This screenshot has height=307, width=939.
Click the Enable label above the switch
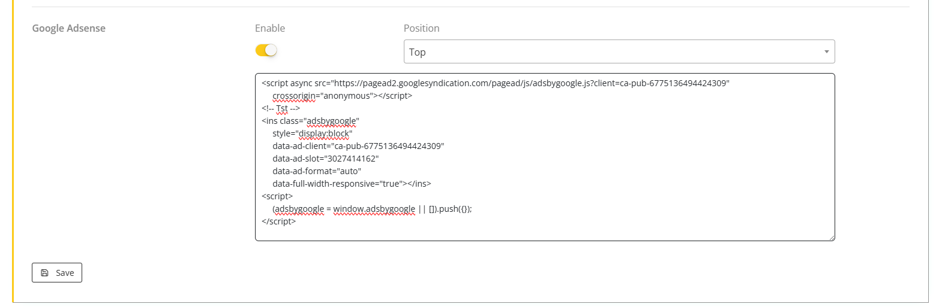click(x=270, y=28)
